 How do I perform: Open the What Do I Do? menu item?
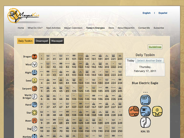point(35,28)
